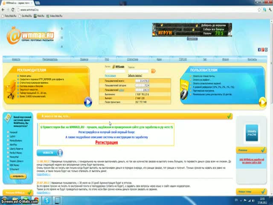
Task: Open the Новости menu item
Action: click(16, 59)
